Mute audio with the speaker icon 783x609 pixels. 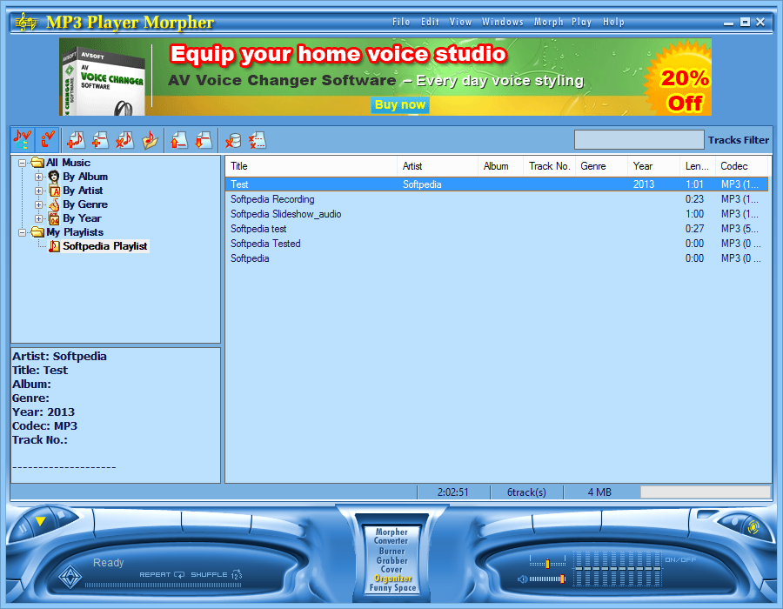point(522,579)
